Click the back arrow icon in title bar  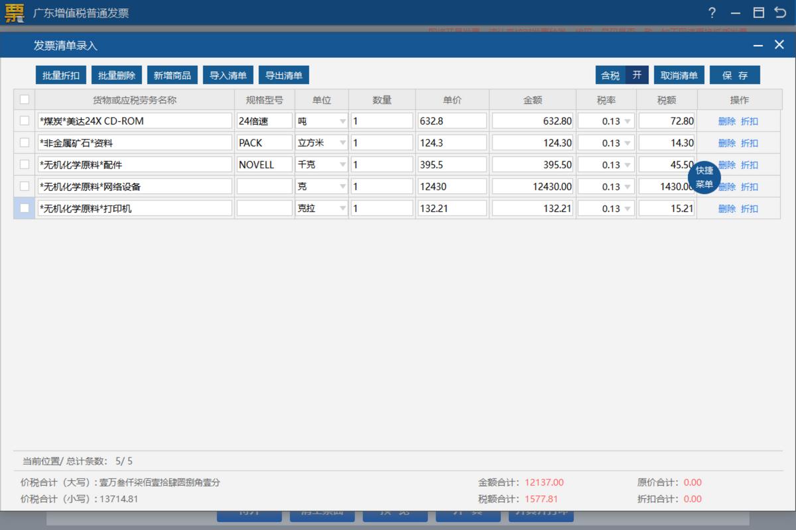780,13
